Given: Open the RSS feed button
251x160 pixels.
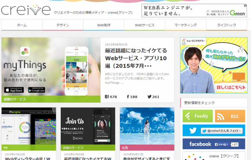Looking at the screenshot, I should [x=230, y=116].
